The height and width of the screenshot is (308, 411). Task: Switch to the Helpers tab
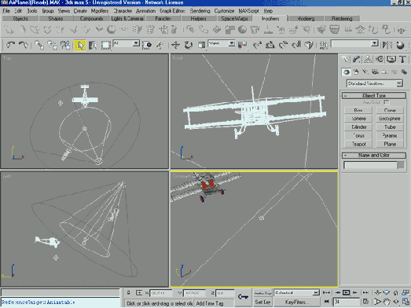(198, 19)
